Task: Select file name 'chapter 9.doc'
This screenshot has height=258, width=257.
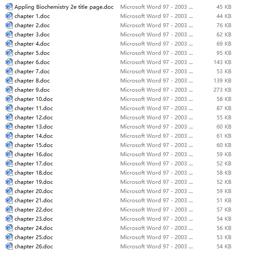Action: click(x=32, y=90)
